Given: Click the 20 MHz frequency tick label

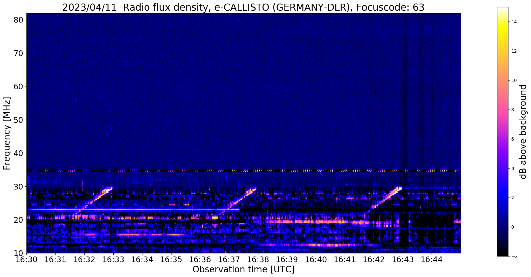Looking at the screenshot, I should point(19,220).
